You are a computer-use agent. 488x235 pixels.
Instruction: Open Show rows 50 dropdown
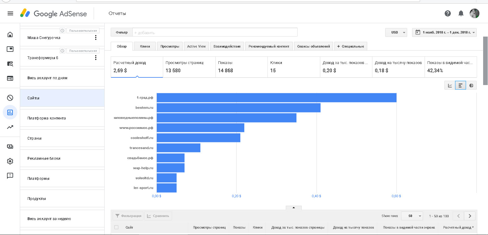point(412,216)
